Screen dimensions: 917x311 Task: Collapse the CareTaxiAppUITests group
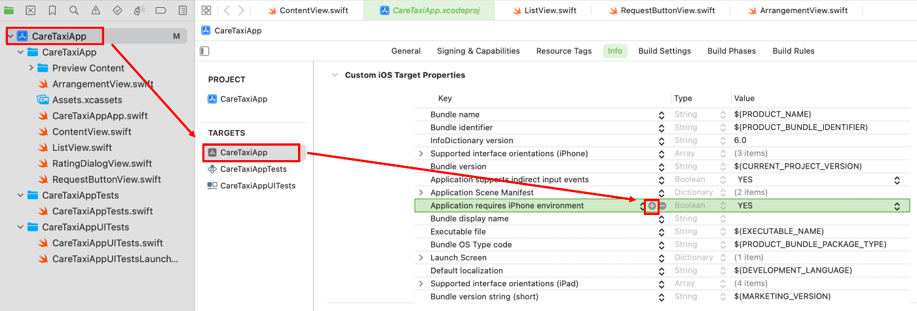(21, 227)
